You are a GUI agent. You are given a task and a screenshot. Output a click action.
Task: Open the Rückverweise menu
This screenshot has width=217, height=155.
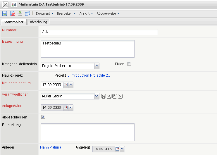coord(108,13)
